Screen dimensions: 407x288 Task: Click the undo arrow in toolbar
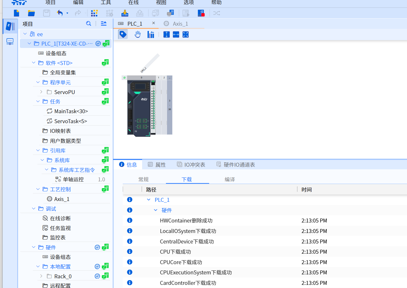60,13
